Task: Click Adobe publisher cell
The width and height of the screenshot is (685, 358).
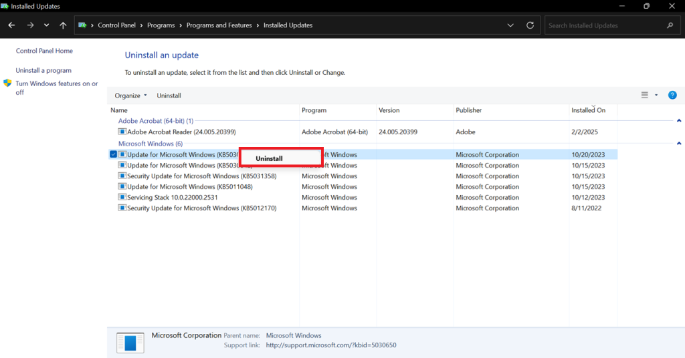Action: (x=466, y=132)
